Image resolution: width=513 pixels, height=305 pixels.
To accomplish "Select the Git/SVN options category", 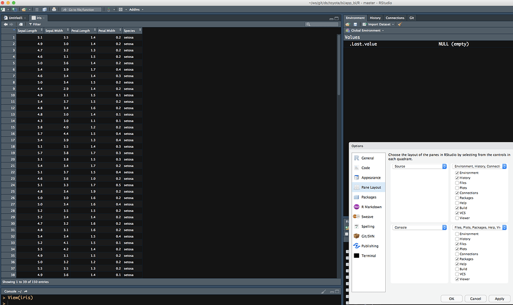I will coord(368,236).
